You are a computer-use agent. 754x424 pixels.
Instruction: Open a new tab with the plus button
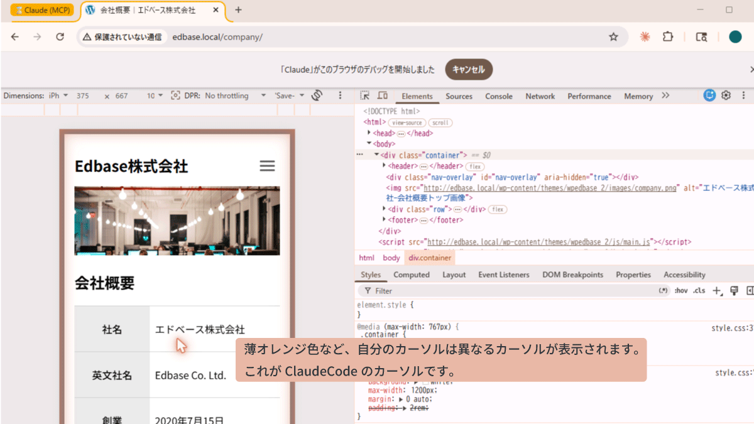click(x=238, y=10)
